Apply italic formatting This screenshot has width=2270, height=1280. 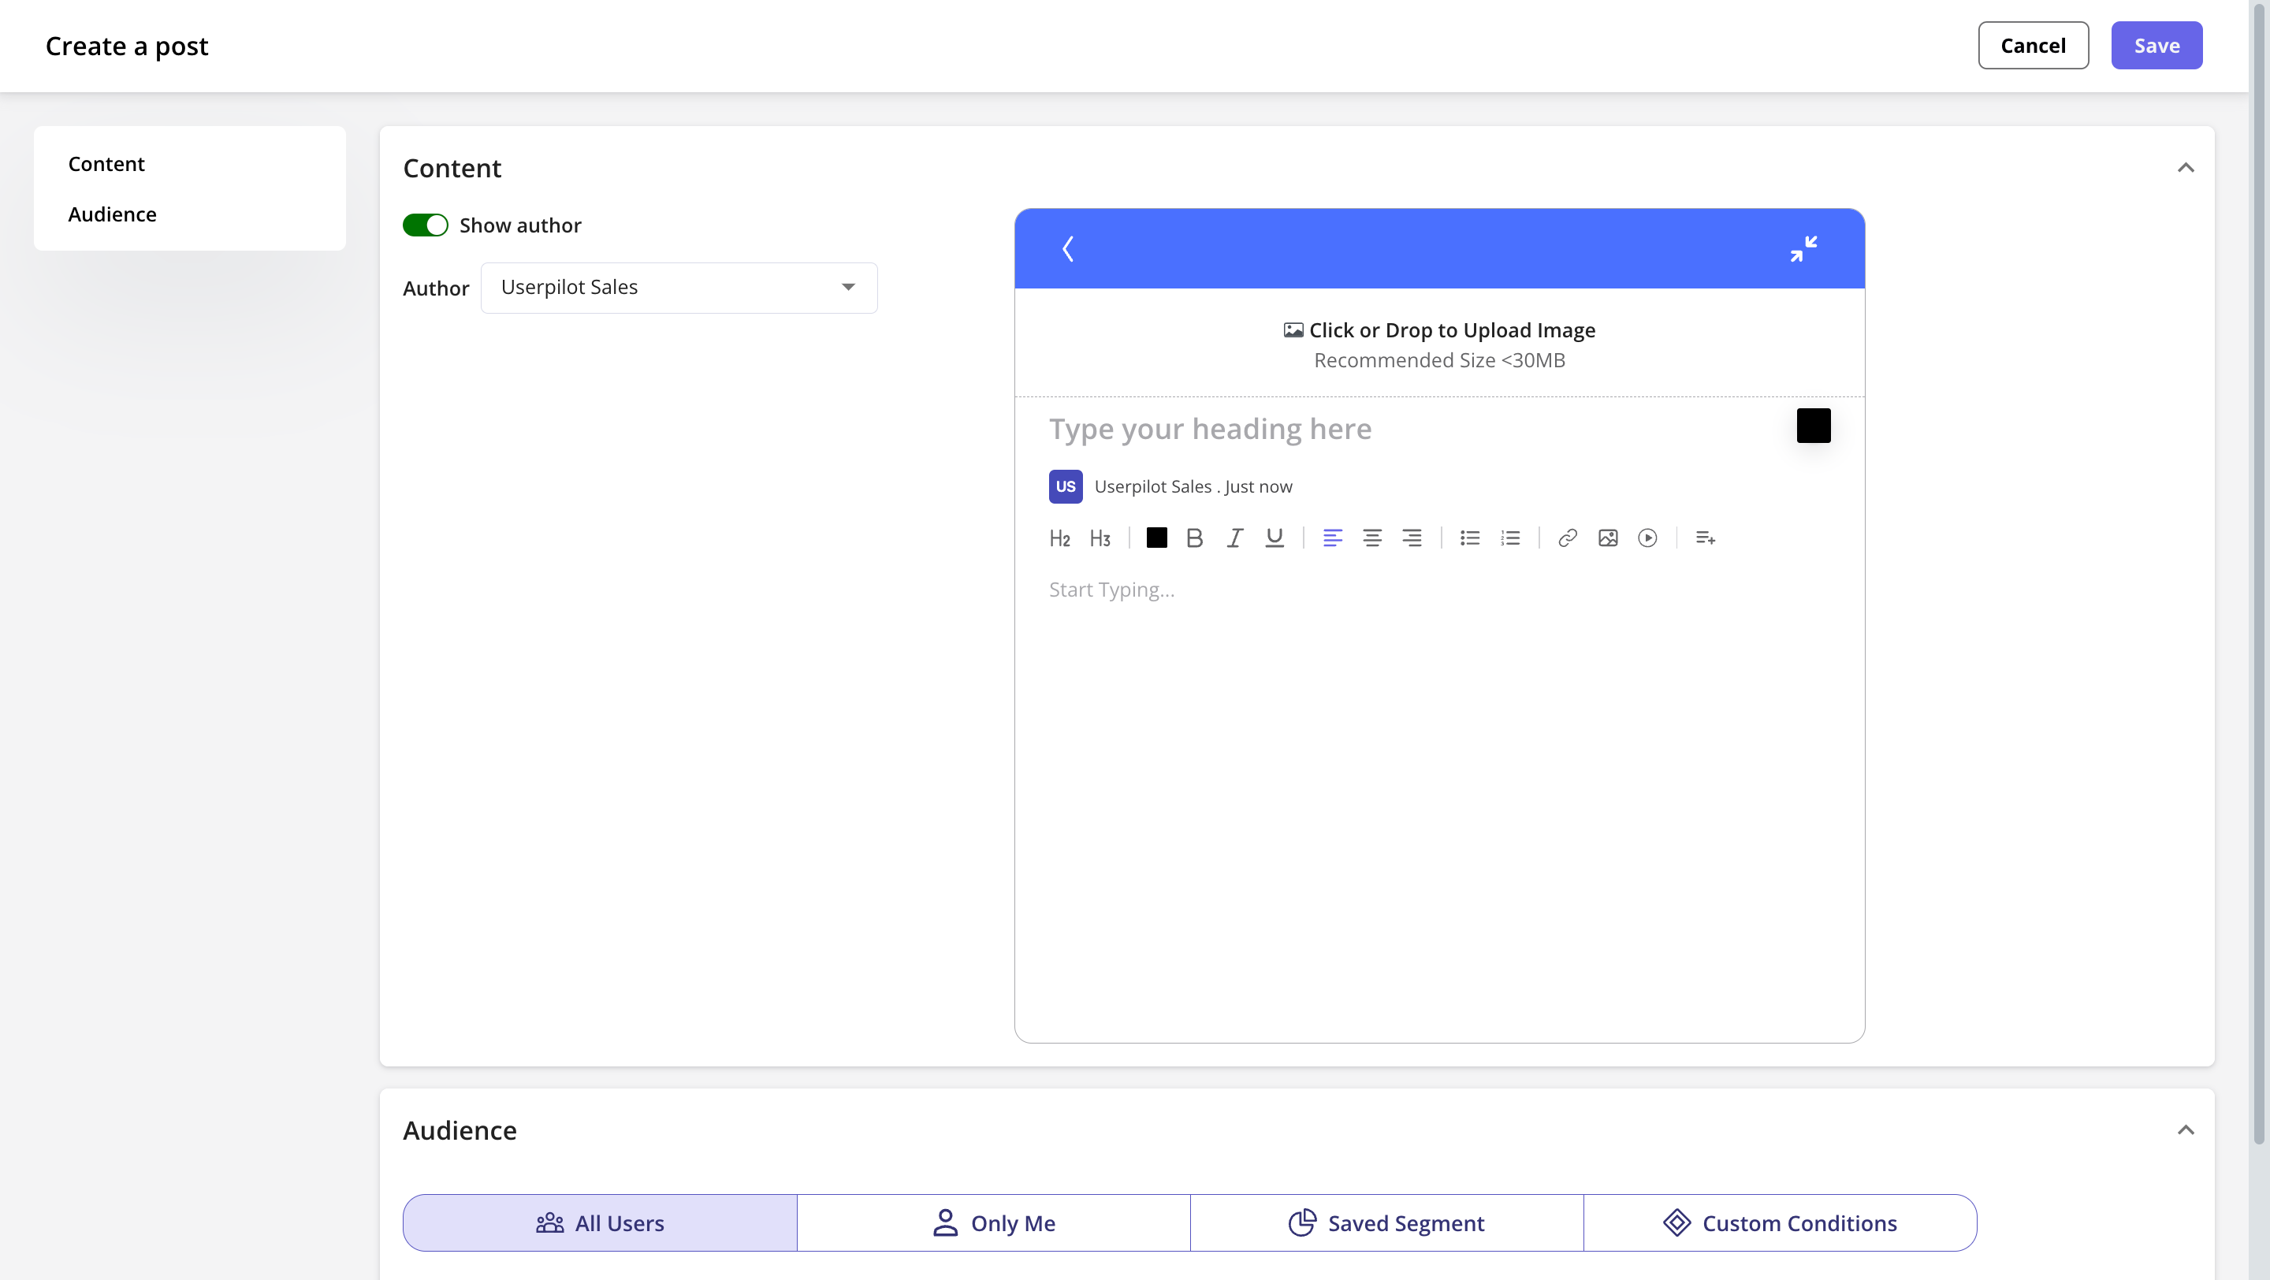click(x=1234, y=538)
